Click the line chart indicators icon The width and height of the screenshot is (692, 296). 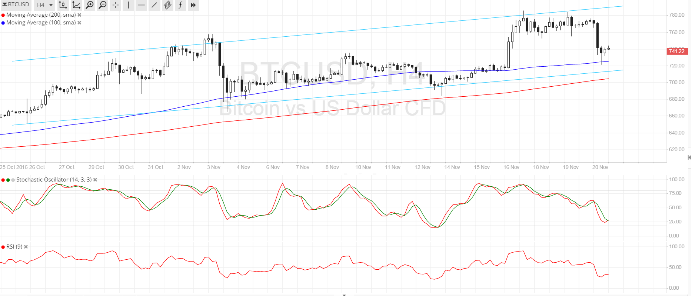[x=76, y=5]
